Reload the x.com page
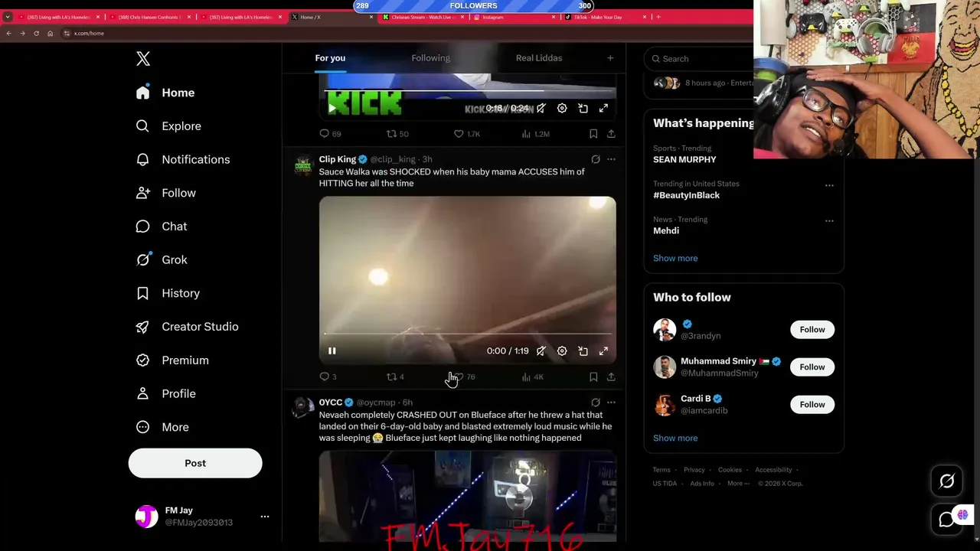This screenshot has height=551, width=980. coord(36,33)
